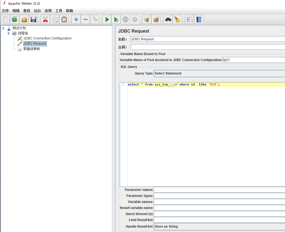Click the 名称 name input field
Viewport: 285px width, 232px height.
208,39
